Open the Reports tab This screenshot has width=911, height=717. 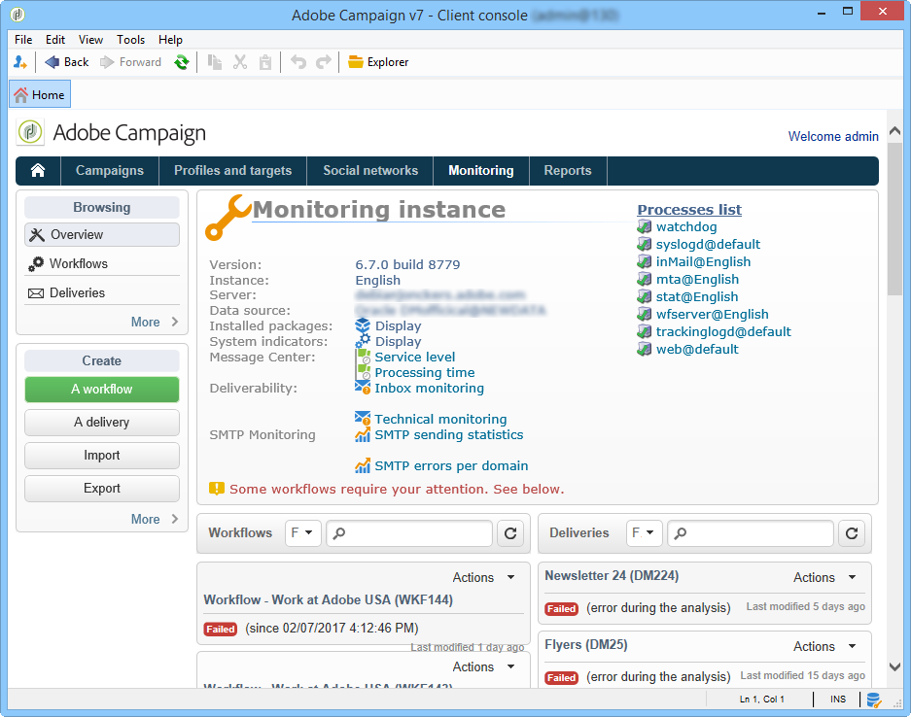tap(568, 170)
